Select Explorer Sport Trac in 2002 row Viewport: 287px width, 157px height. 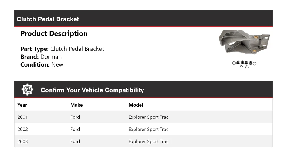pyautogui.click(x=148, y=129)
